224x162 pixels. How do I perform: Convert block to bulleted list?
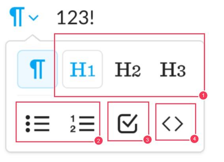point(38,124)
